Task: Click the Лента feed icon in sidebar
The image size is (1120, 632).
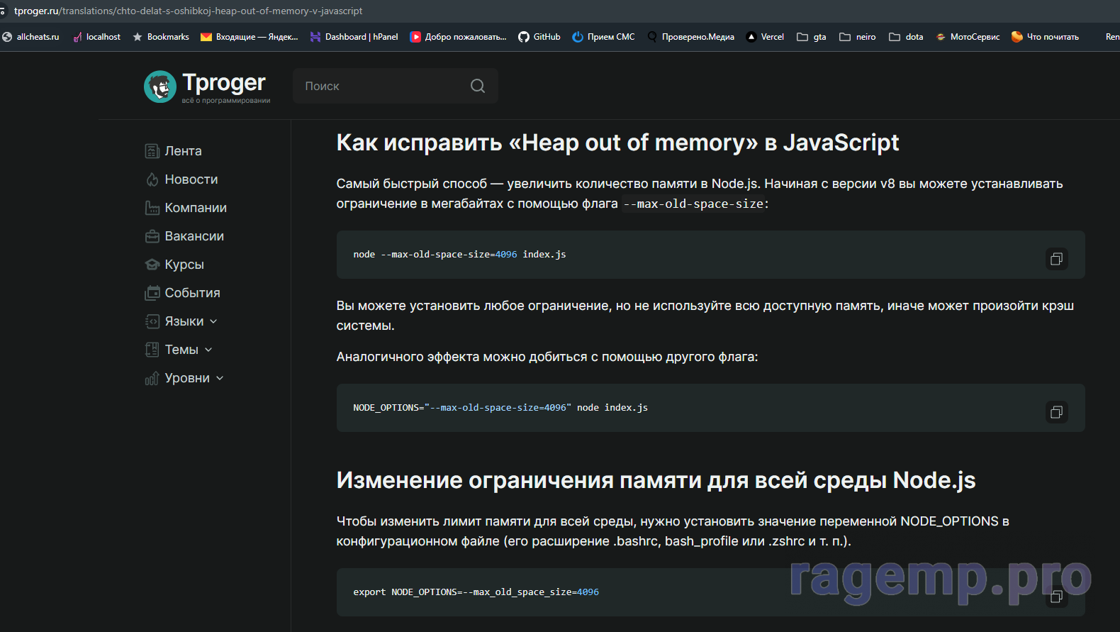Action: [x=152, y=151]
